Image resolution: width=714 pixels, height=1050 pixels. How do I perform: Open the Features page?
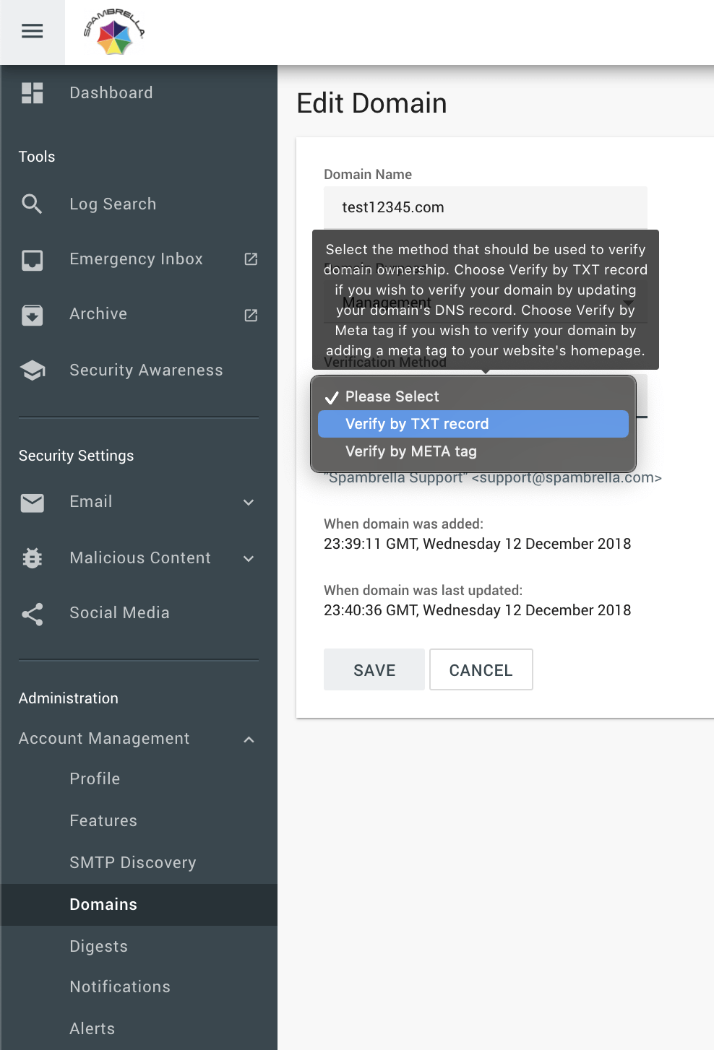(x=103, y=820)
